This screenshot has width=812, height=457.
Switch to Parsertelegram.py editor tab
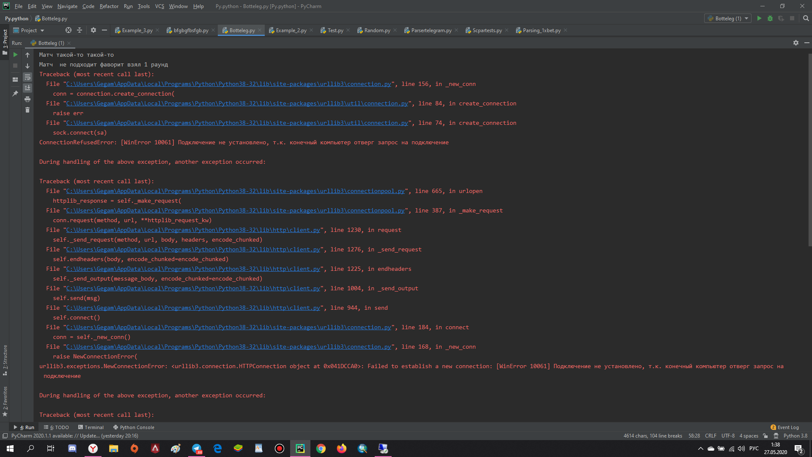point(431,30)
